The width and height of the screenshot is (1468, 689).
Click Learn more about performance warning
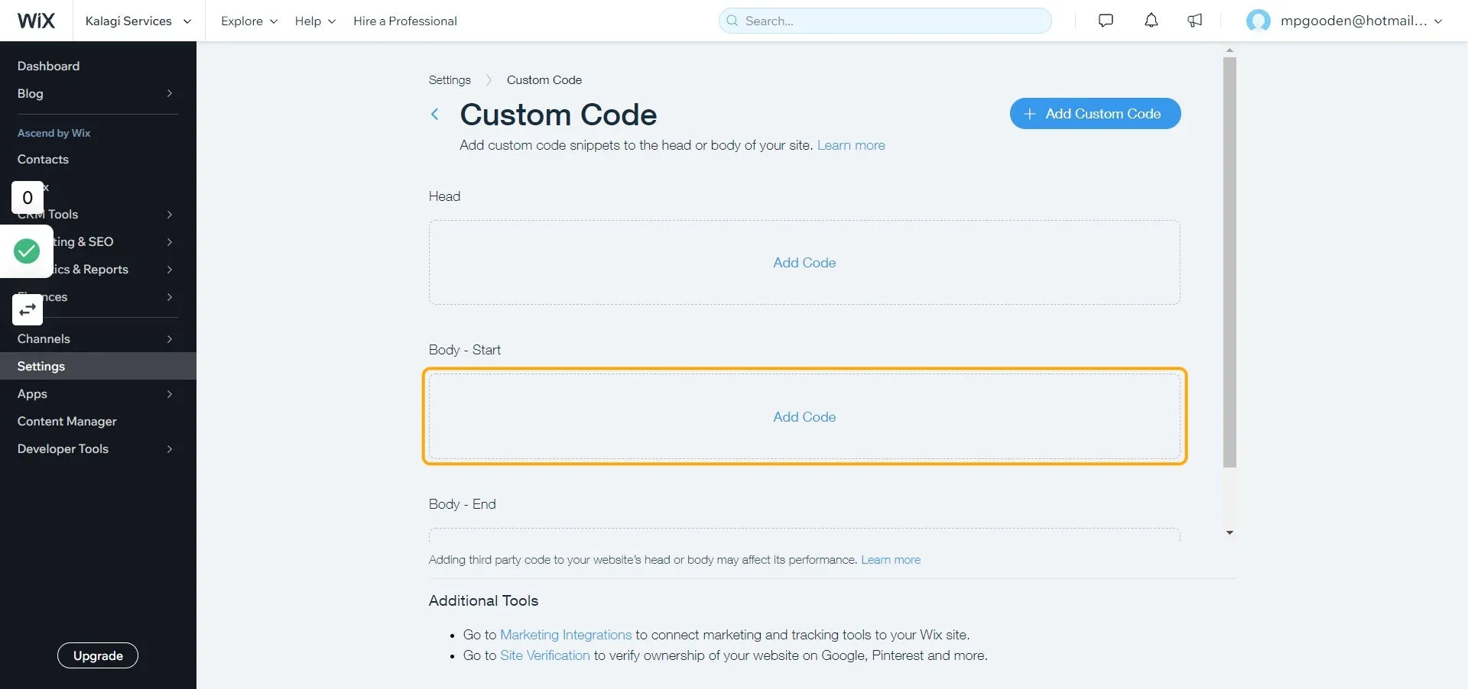(x=891, y=560)
